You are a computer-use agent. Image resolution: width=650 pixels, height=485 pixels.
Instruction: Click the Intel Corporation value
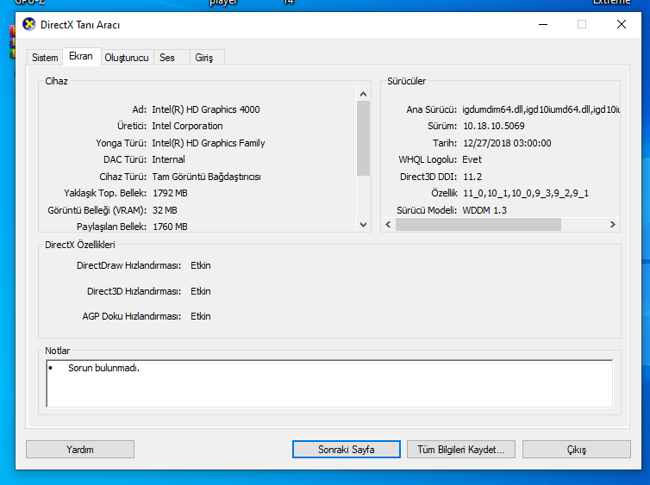(187, 126)
